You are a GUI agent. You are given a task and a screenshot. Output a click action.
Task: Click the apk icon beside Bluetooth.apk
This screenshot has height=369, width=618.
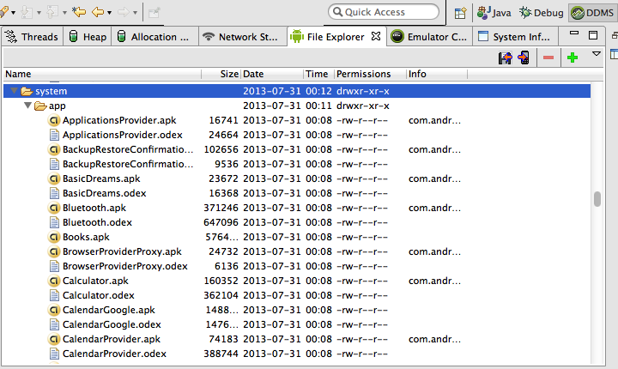54,208
